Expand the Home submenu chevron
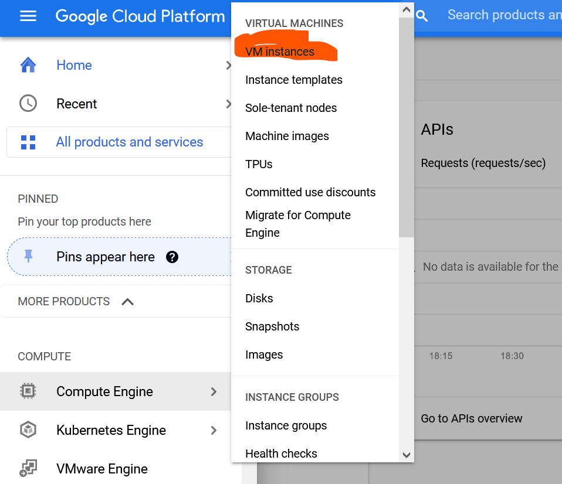The height and width of the screenshot is (484, 562). click(228, 65)
